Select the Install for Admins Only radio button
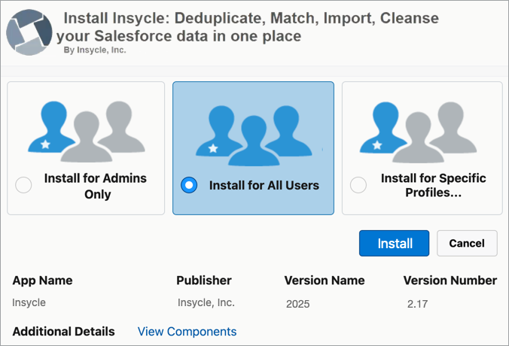509x346 pixels. (x=23, y=185)
